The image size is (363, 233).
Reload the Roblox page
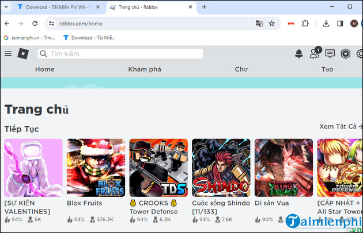coord(35,24)
